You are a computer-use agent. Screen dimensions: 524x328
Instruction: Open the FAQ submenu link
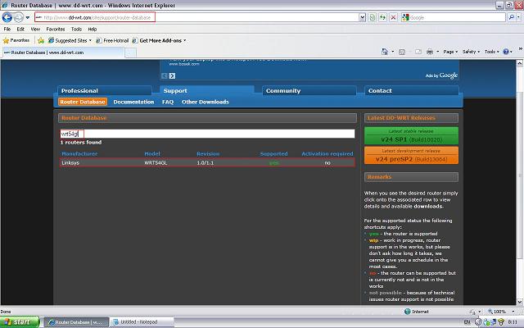coord(168,102)
